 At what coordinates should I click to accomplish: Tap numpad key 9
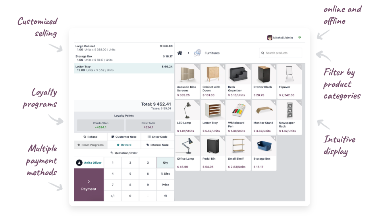coord(148,185)
